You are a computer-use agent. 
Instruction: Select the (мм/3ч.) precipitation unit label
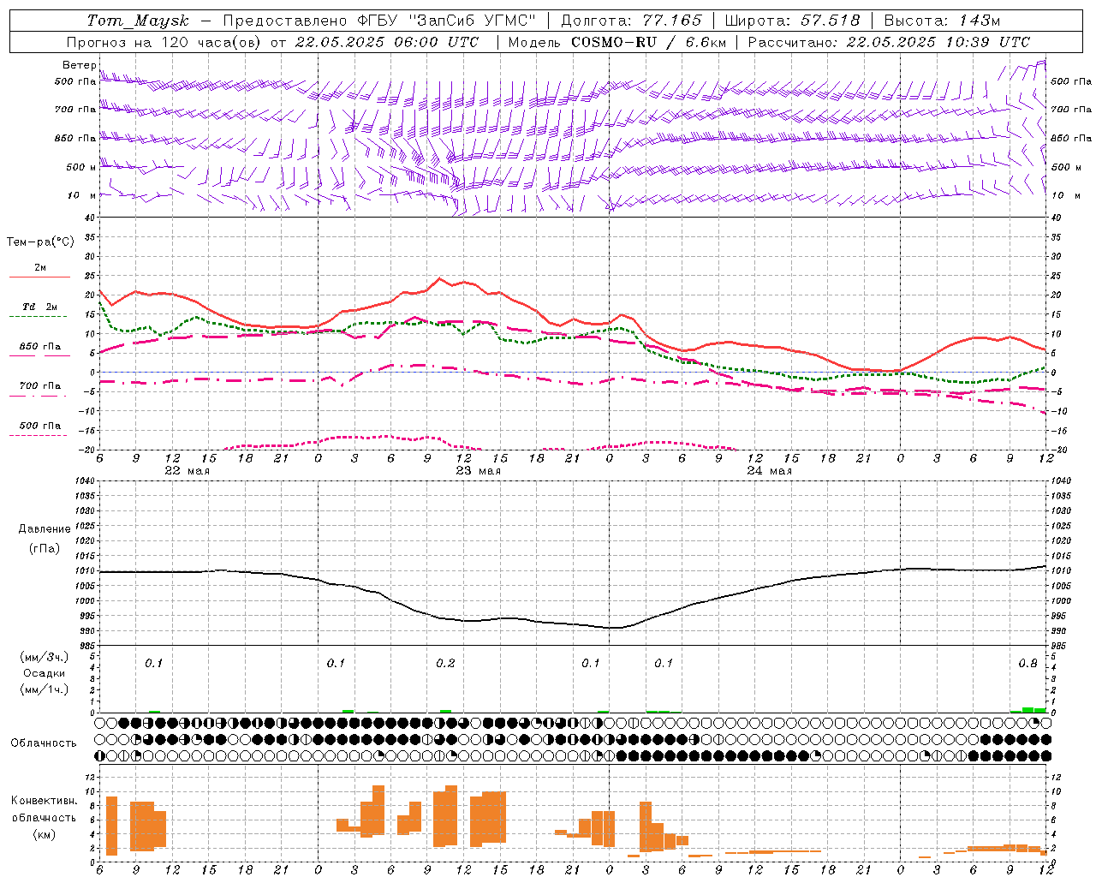click(45, 658)
